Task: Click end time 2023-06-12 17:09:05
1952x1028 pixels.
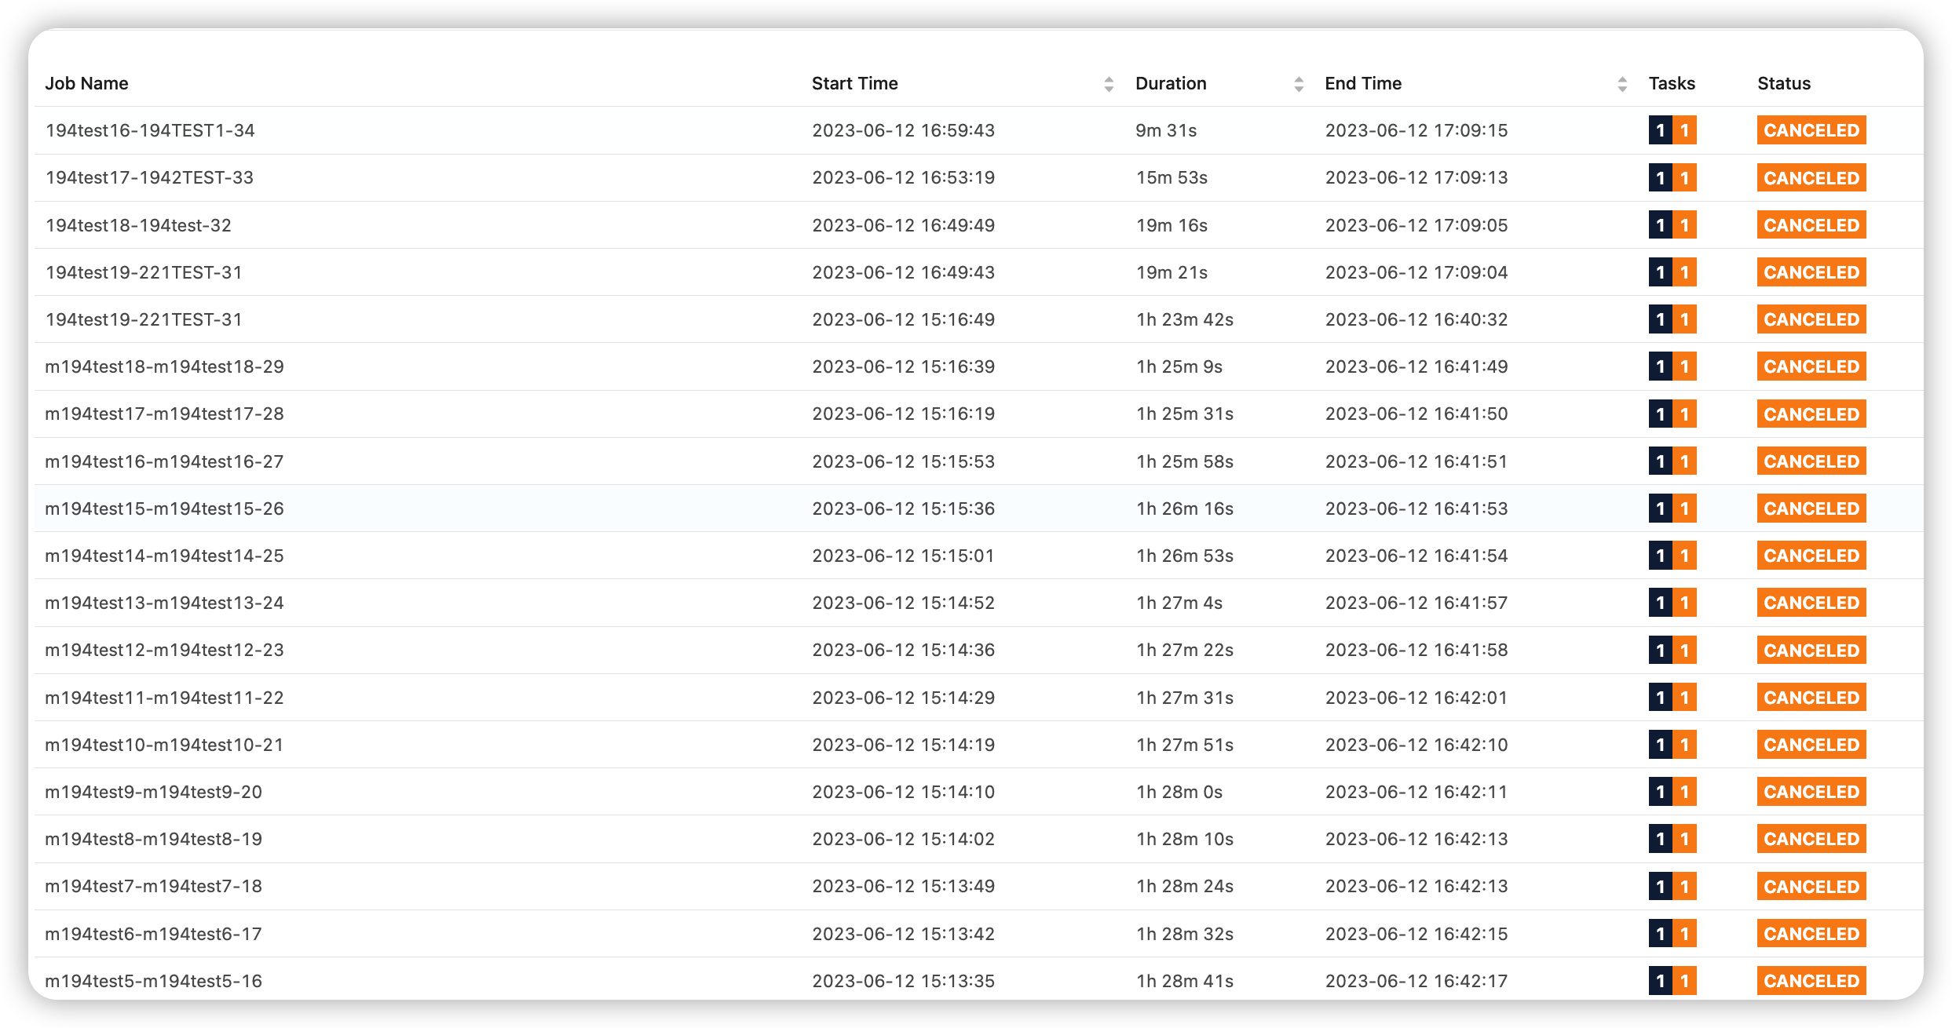Action: (1416, 225)
